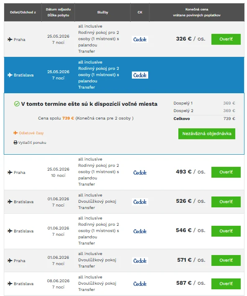247x296 pixels.
Task: Expand the Praha 01.06.2026 offer row
Action: point(124,260)
